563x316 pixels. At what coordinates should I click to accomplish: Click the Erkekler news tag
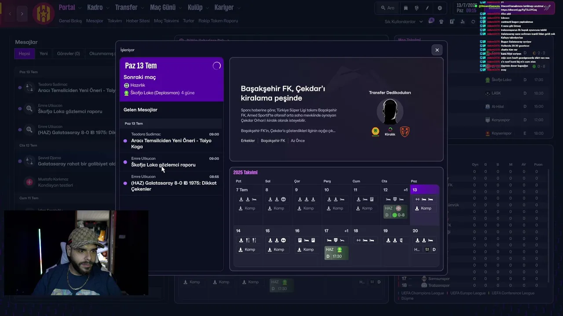coord(248,141)
